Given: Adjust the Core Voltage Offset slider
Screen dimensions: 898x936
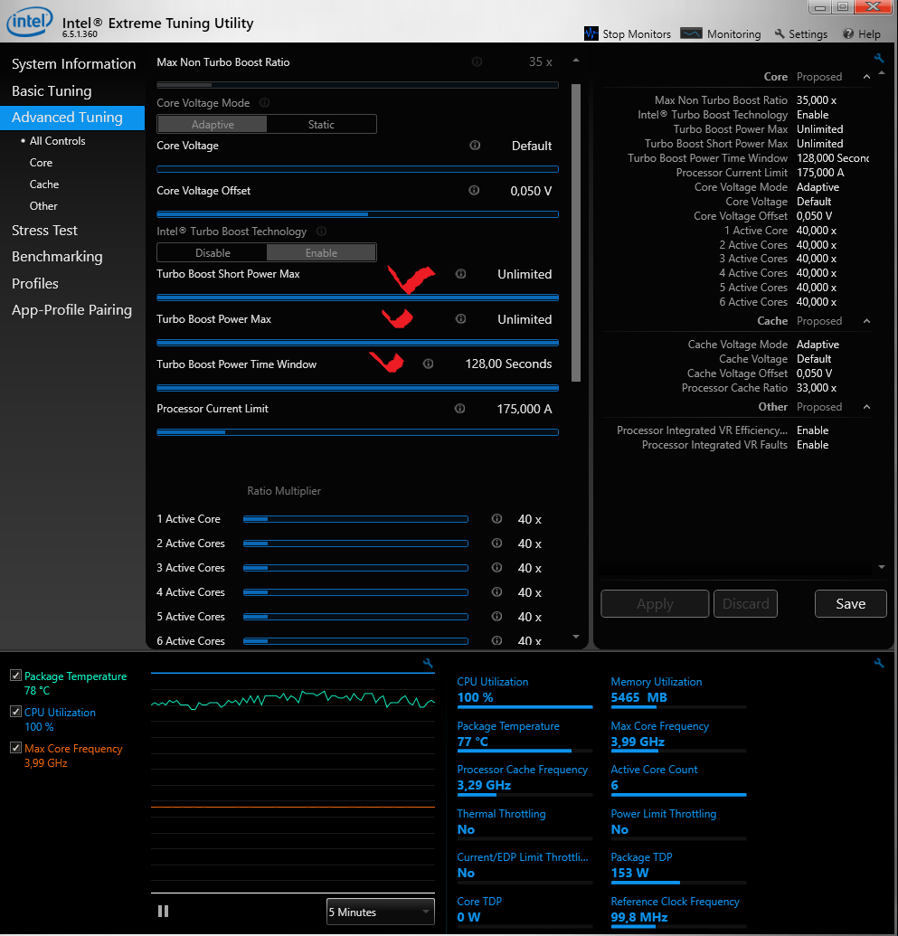Looking at the screenshot, I should pos(357,213).
